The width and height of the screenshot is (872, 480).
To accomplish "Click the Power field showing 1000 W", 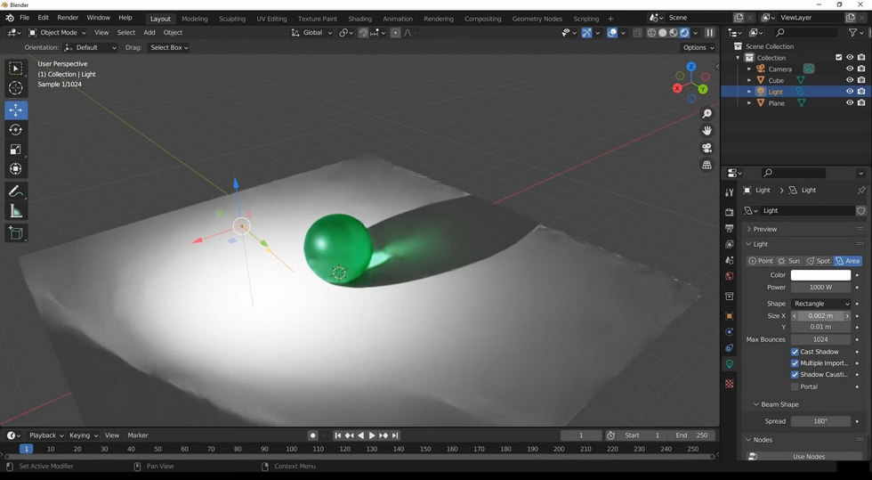I will (x=820, y=288).
